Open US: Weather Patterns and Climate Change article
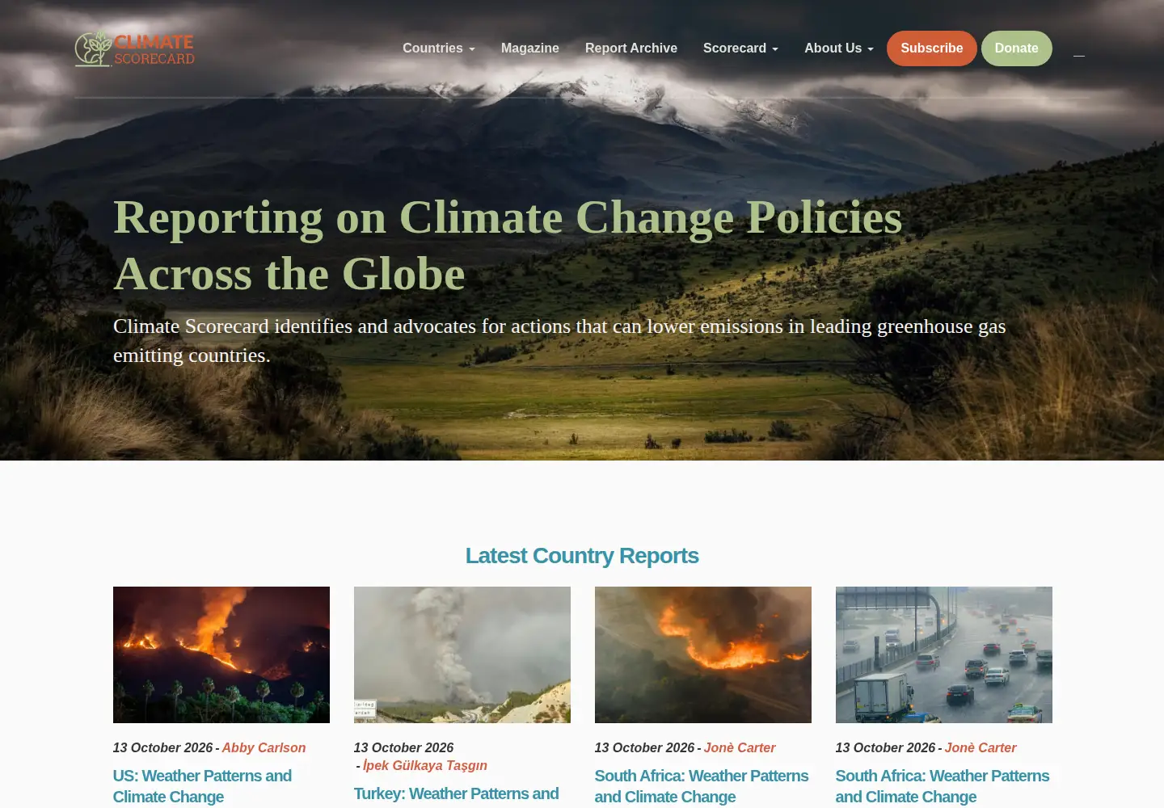 pos(202,786)
